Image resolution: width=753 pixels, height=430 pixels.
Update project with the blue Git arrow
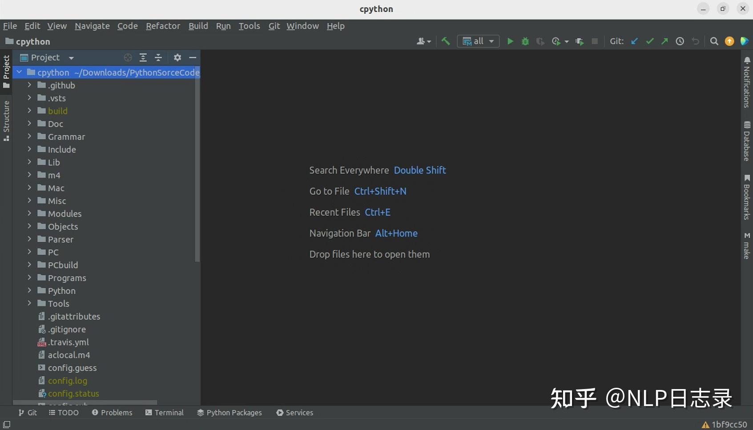click(635, 41)
